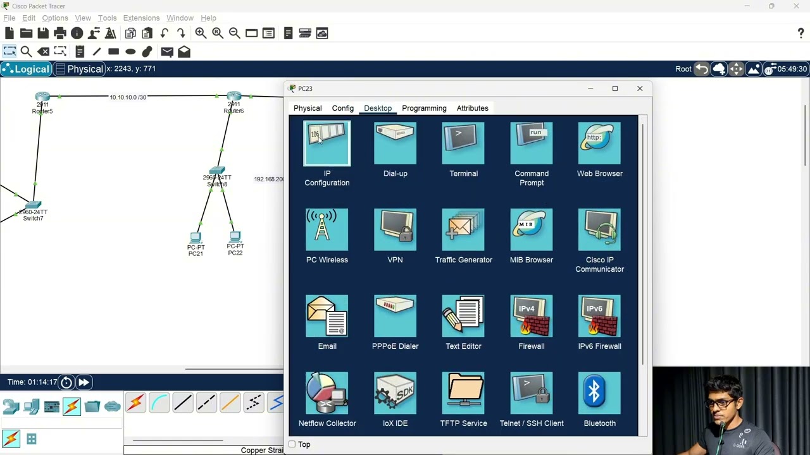Launch the Web Browser app

pyautogui.click(x=599, y=143)
